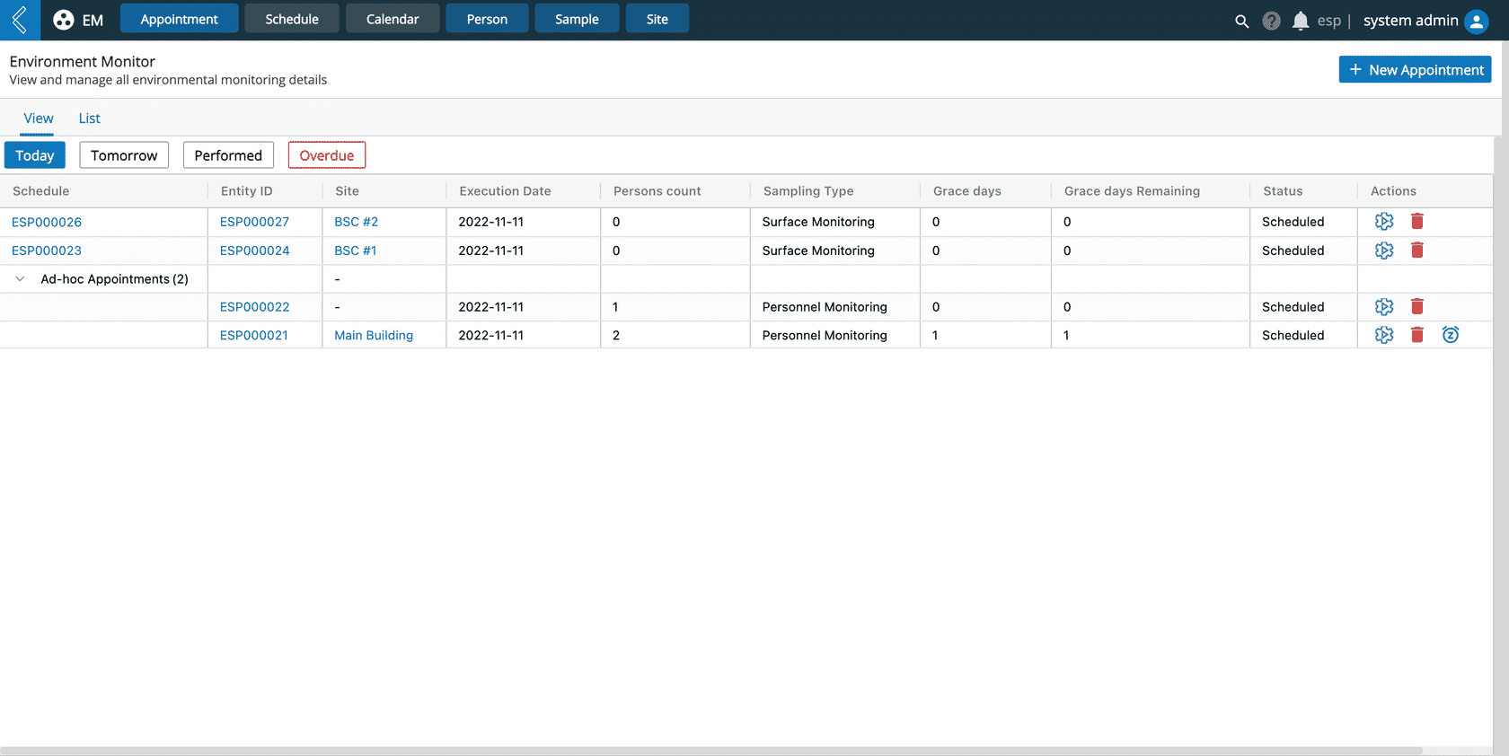
Task: Open schedule link ESP000023
Action: coord(47,251)
